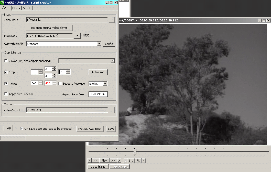Decrease the top crop value

point(54,70)
